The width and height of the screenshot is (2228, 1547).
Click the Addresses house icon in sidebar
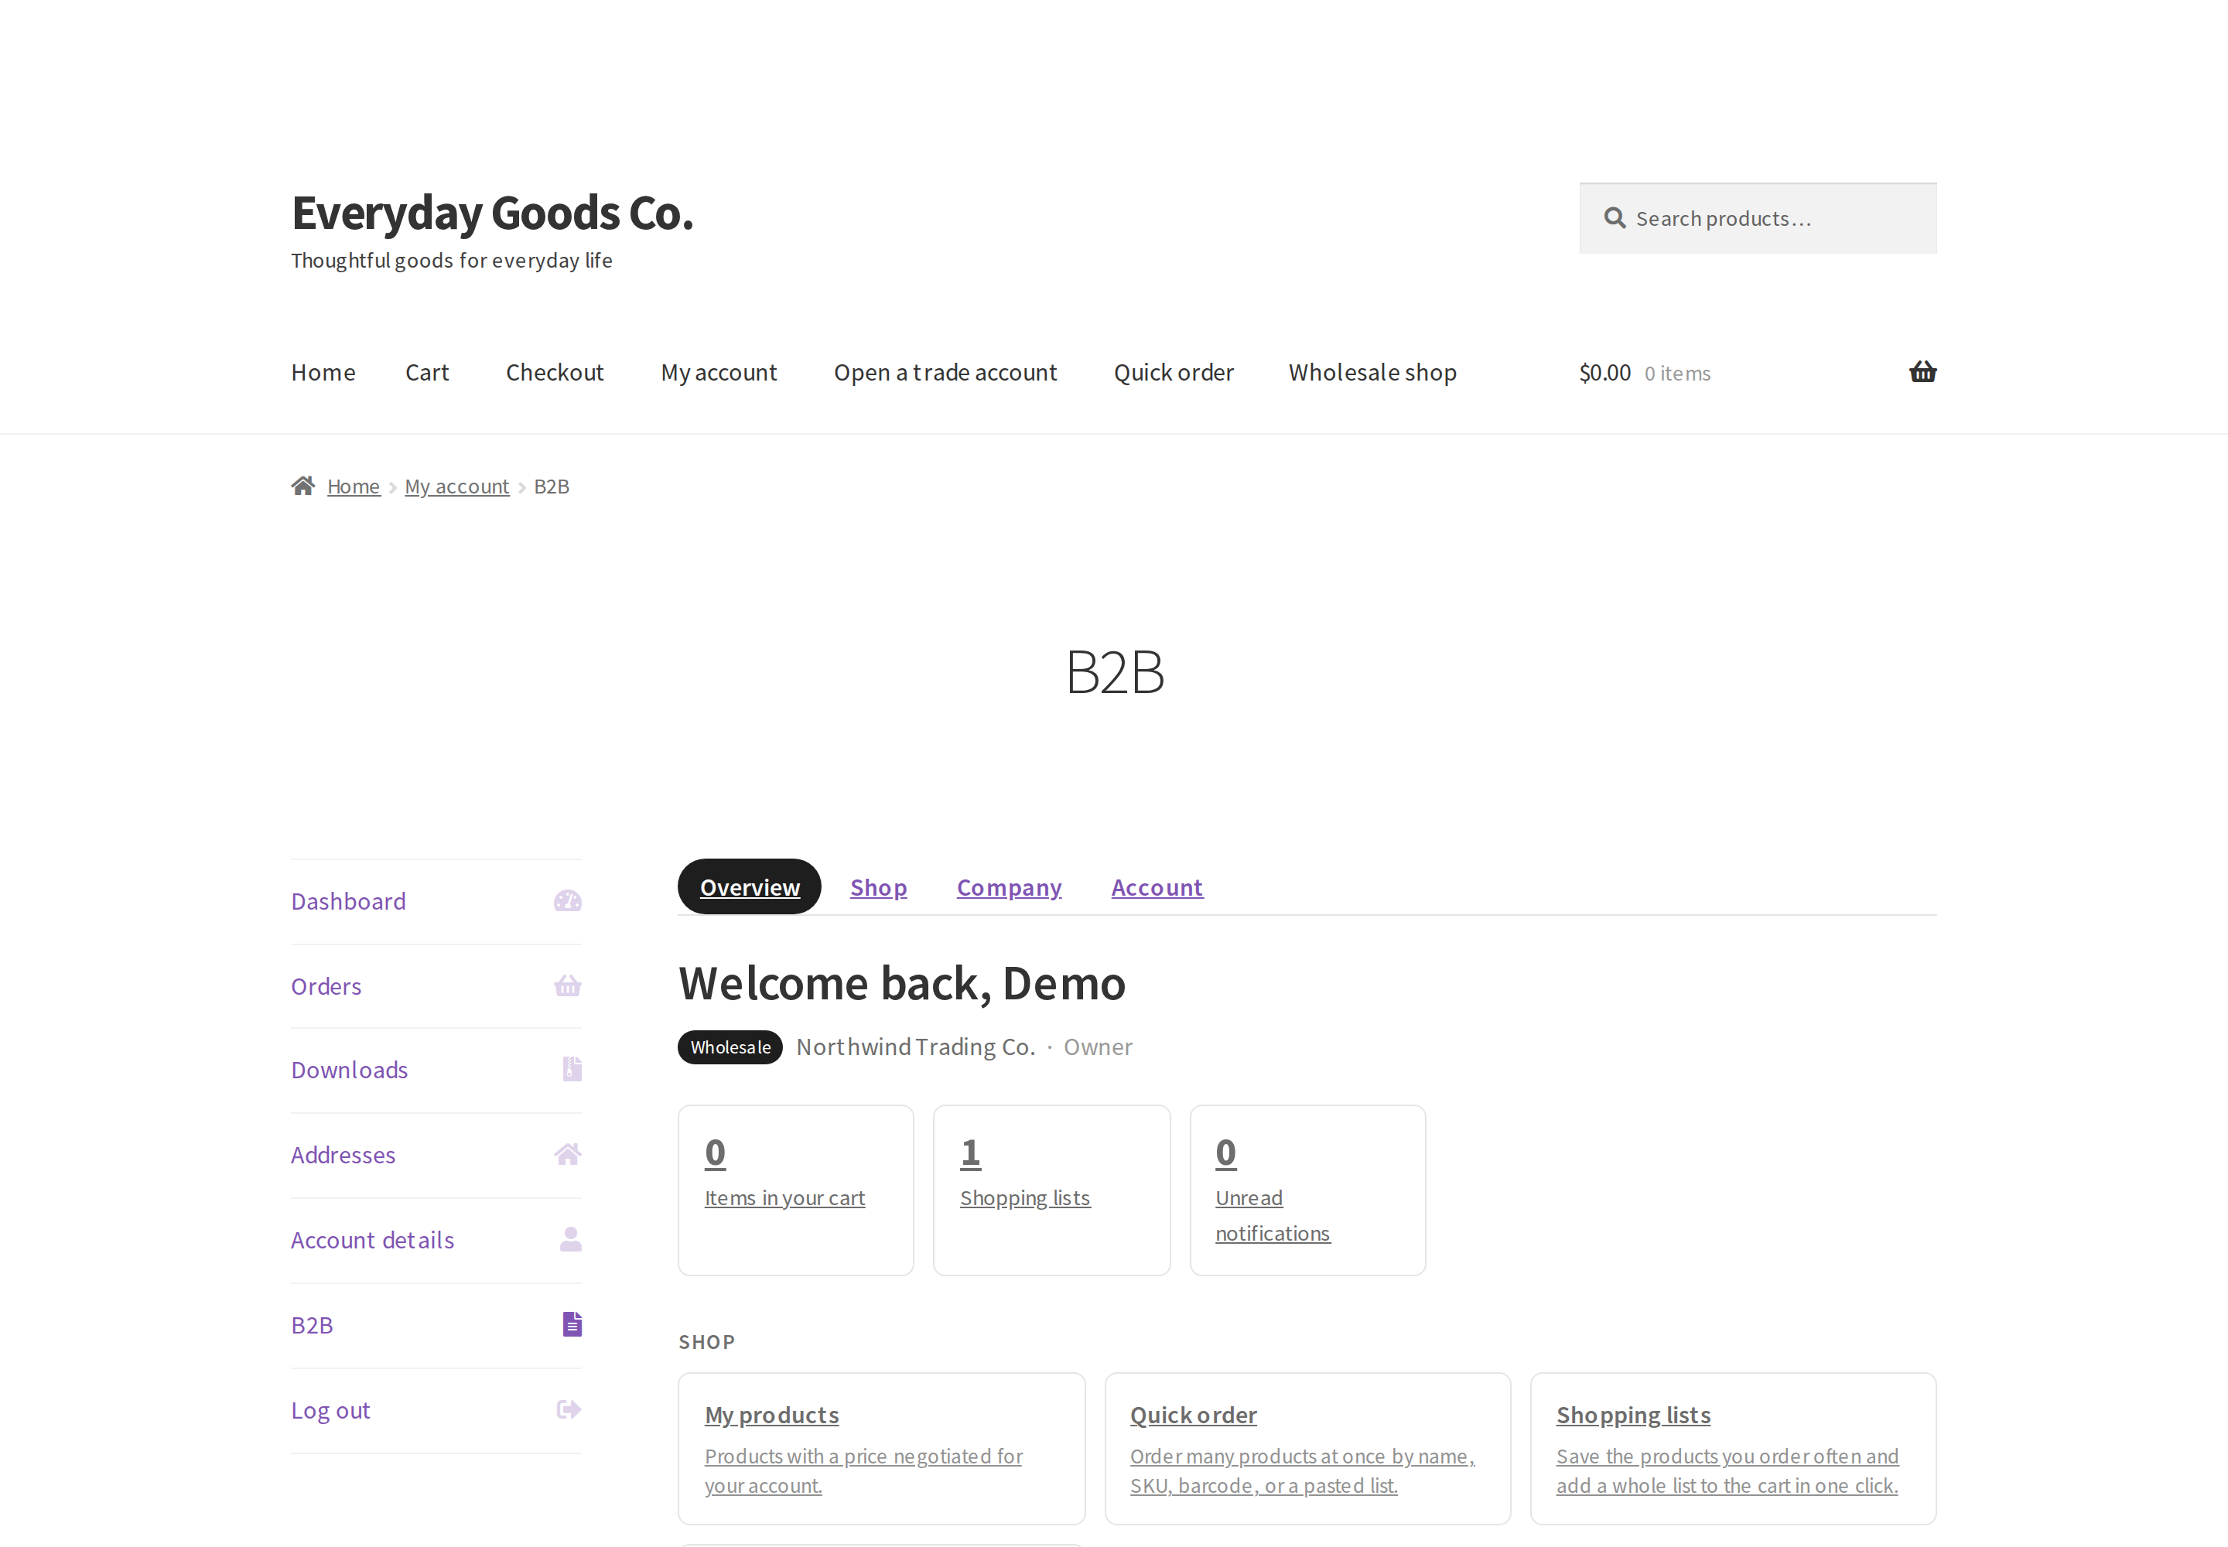[x=567, y=1154]
